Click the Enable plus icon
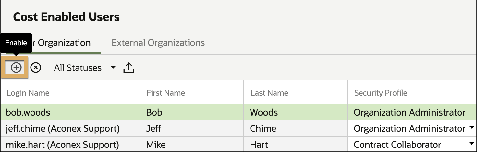The width and height of the screenshot is (477, 152). [16, 67]
